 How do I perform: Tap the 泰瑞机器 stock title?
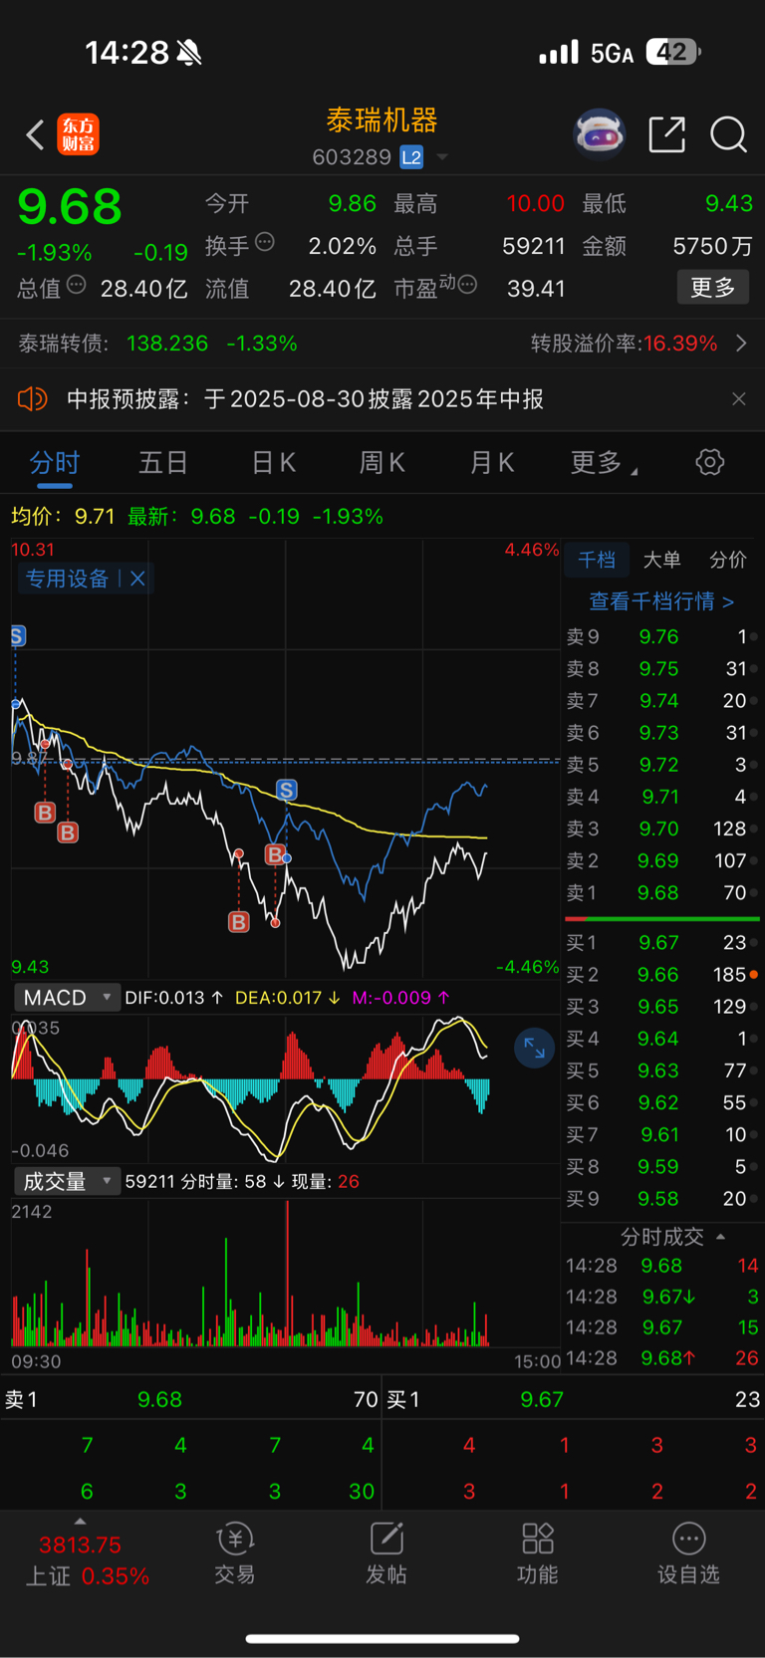[382, 120]
